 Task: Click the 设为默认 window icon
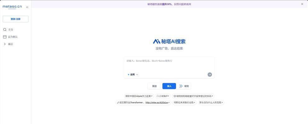5,37
